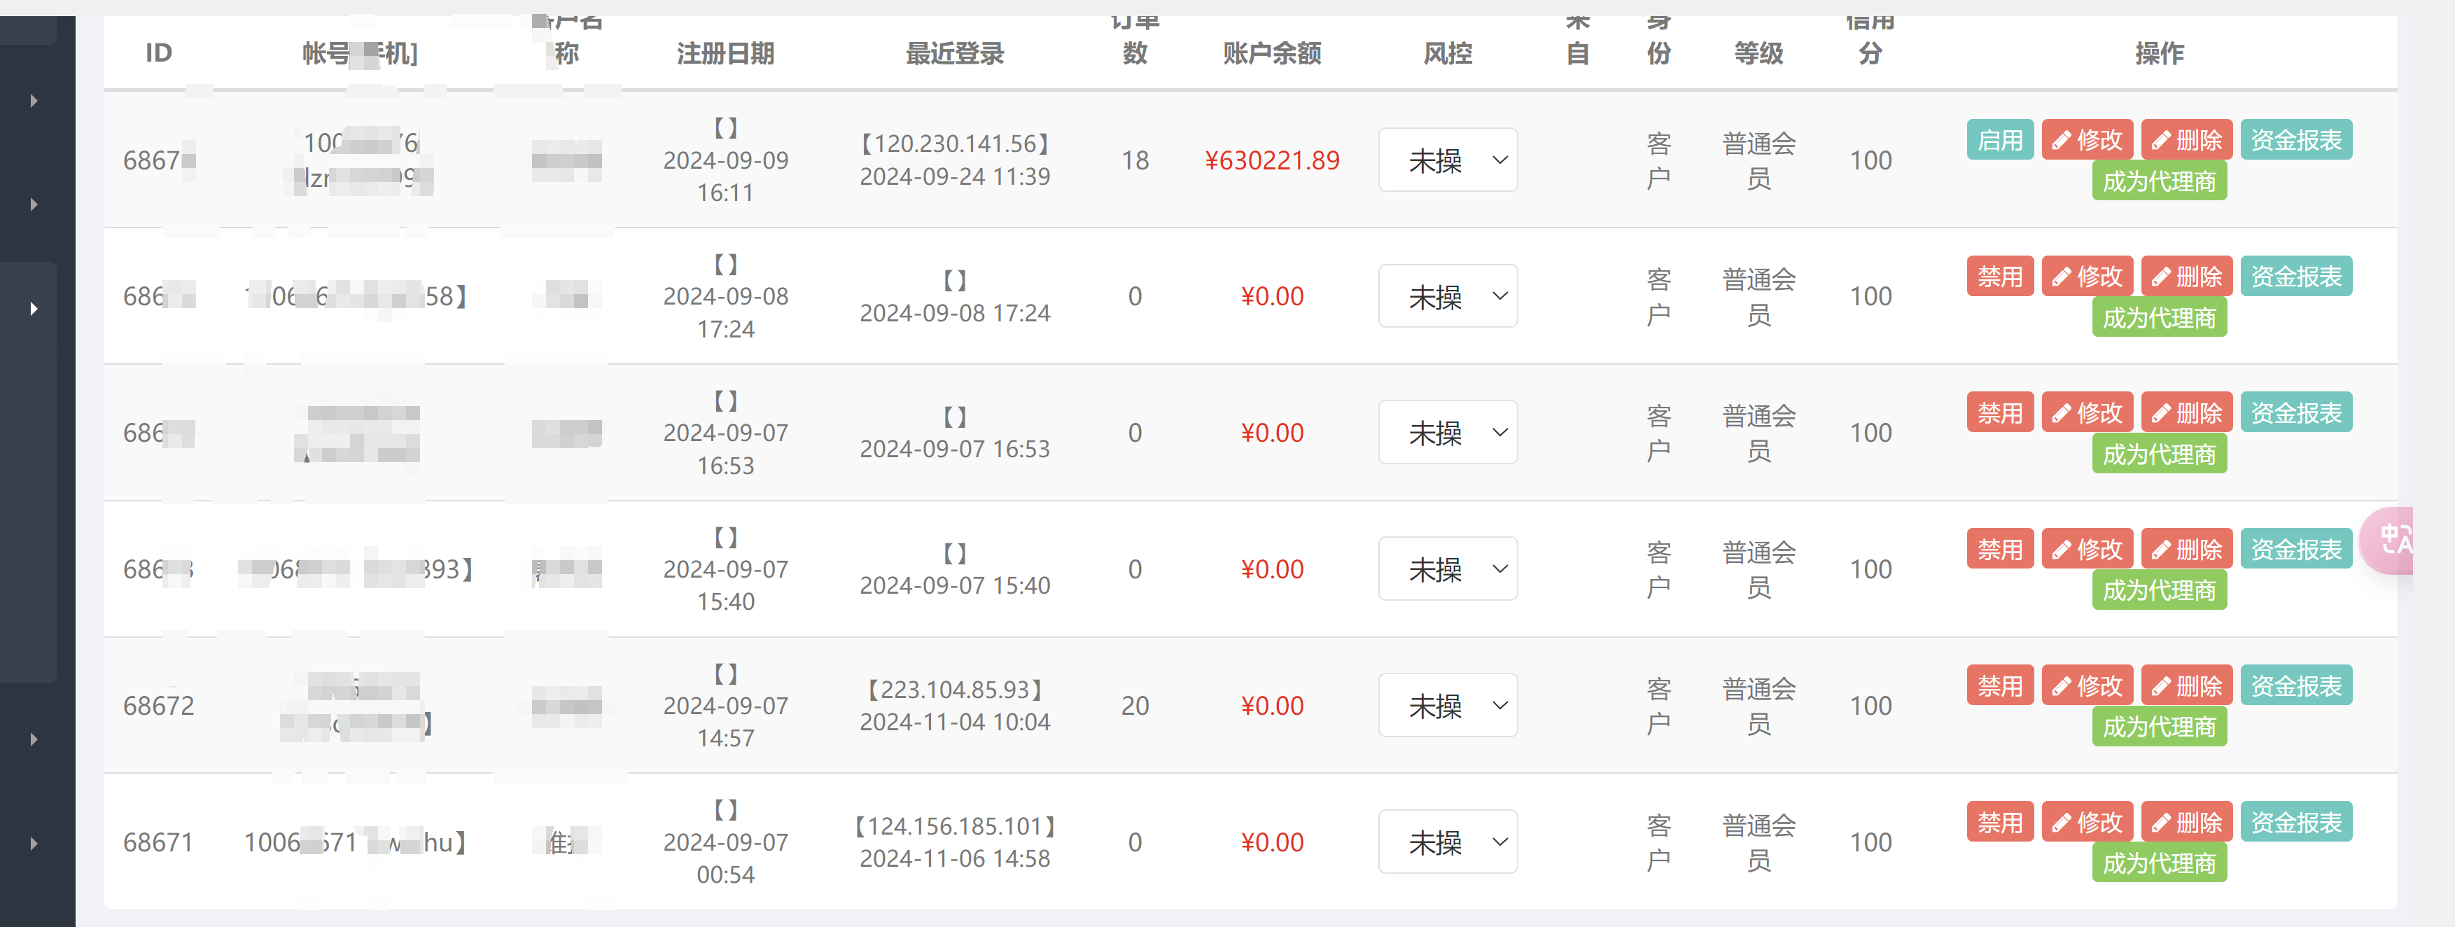Screen dimensions: 2455x927
Task: Click 删除 delete button for user 68671
Action: pyautogui.click(x=2186, y=821)
